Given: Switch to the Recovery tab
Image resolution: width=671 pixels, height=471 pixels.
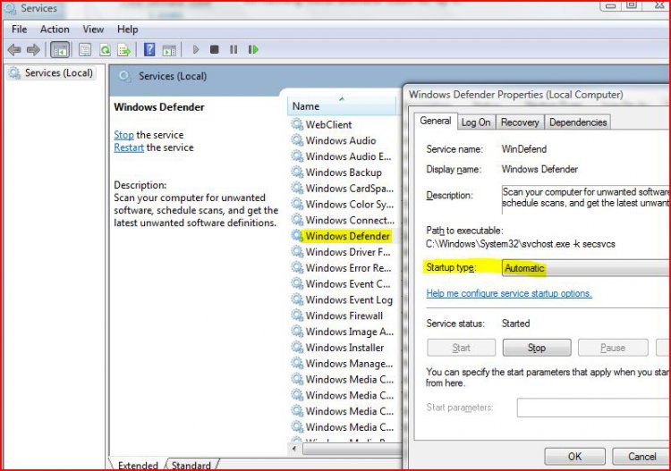Looking at the screenshot, I should point(520,122).
